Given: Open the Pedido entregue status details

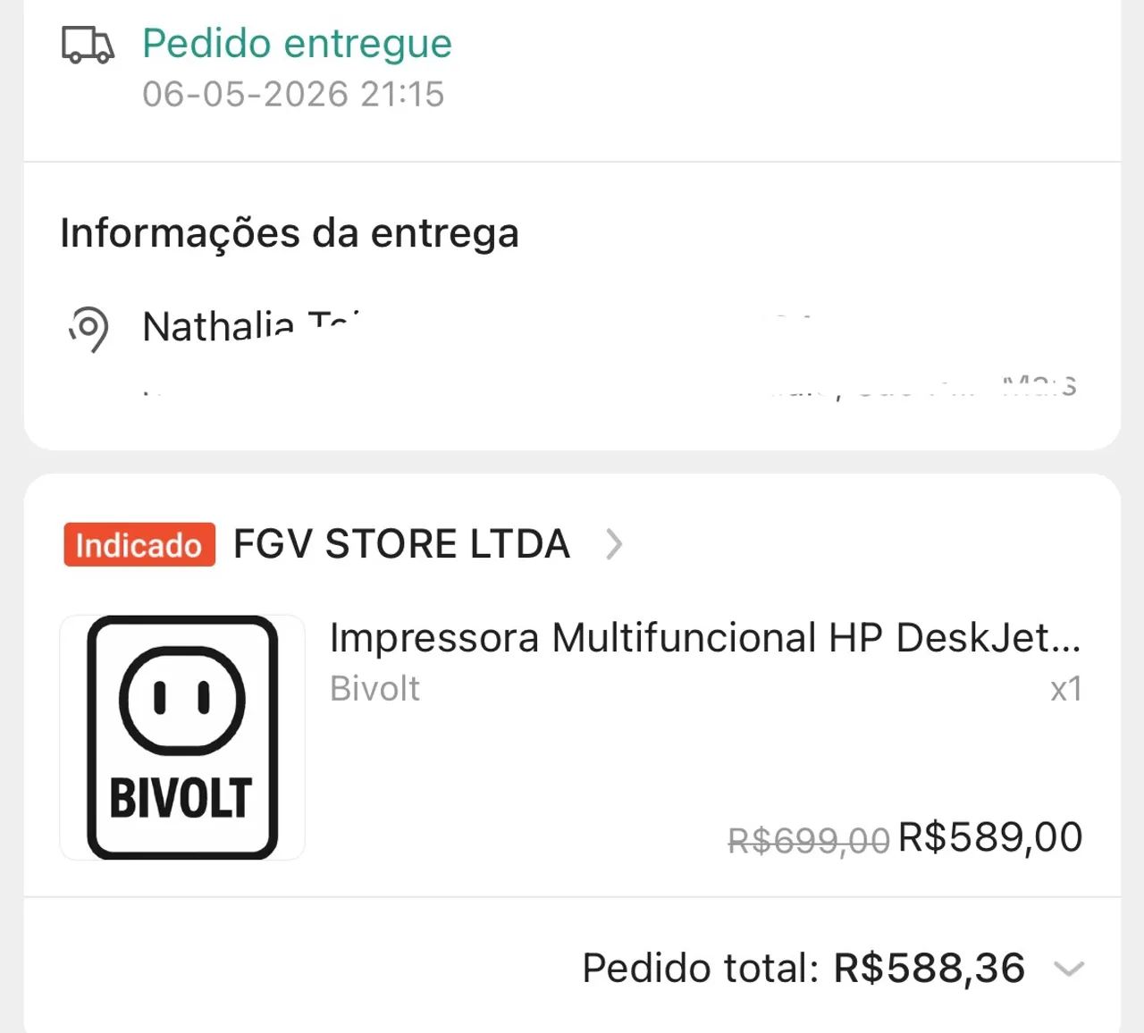Looking at the screenshot, I should click(297, 44).
